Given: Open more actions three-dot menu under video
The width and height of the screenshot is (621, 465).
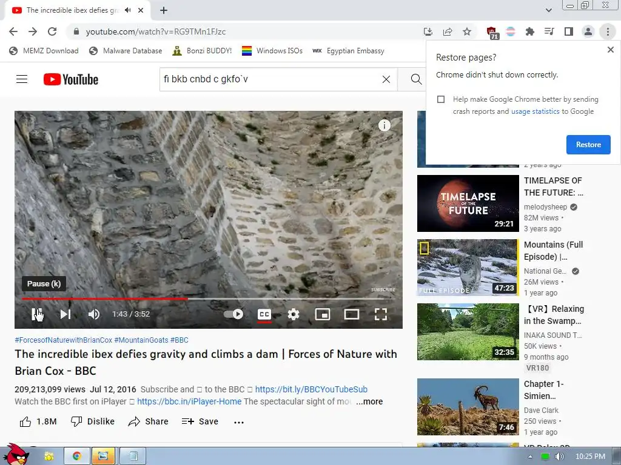Looking at the screenshot, I should (239, 422).
